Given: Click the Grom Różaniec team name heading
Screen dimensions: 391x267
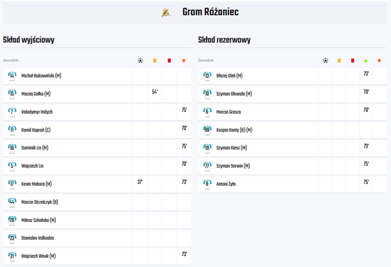Looking at the screenshot, I should tap(210, 12).
